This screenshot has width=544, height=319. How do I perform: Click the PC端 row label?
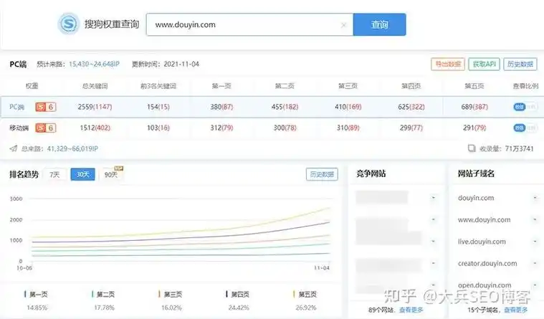(16, 107)
